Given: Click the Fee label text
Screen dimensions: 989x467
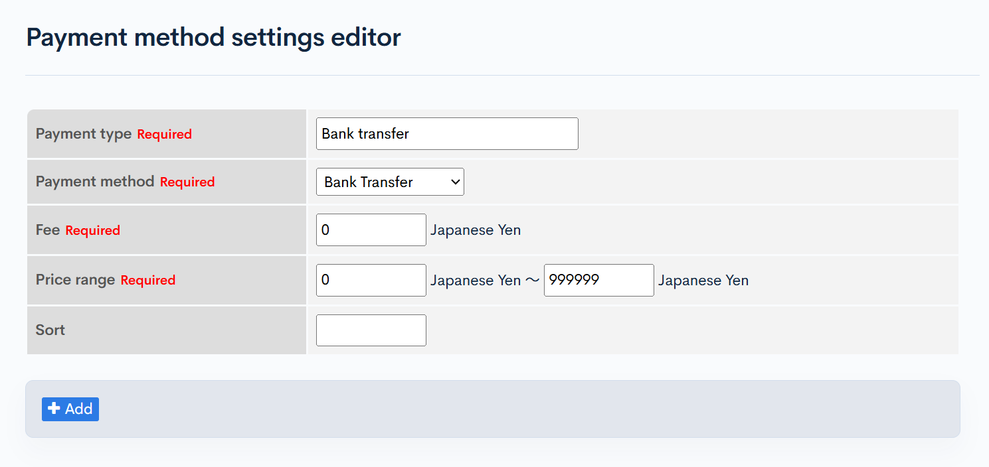Looking at the screenshot, I should pos(48,230).
